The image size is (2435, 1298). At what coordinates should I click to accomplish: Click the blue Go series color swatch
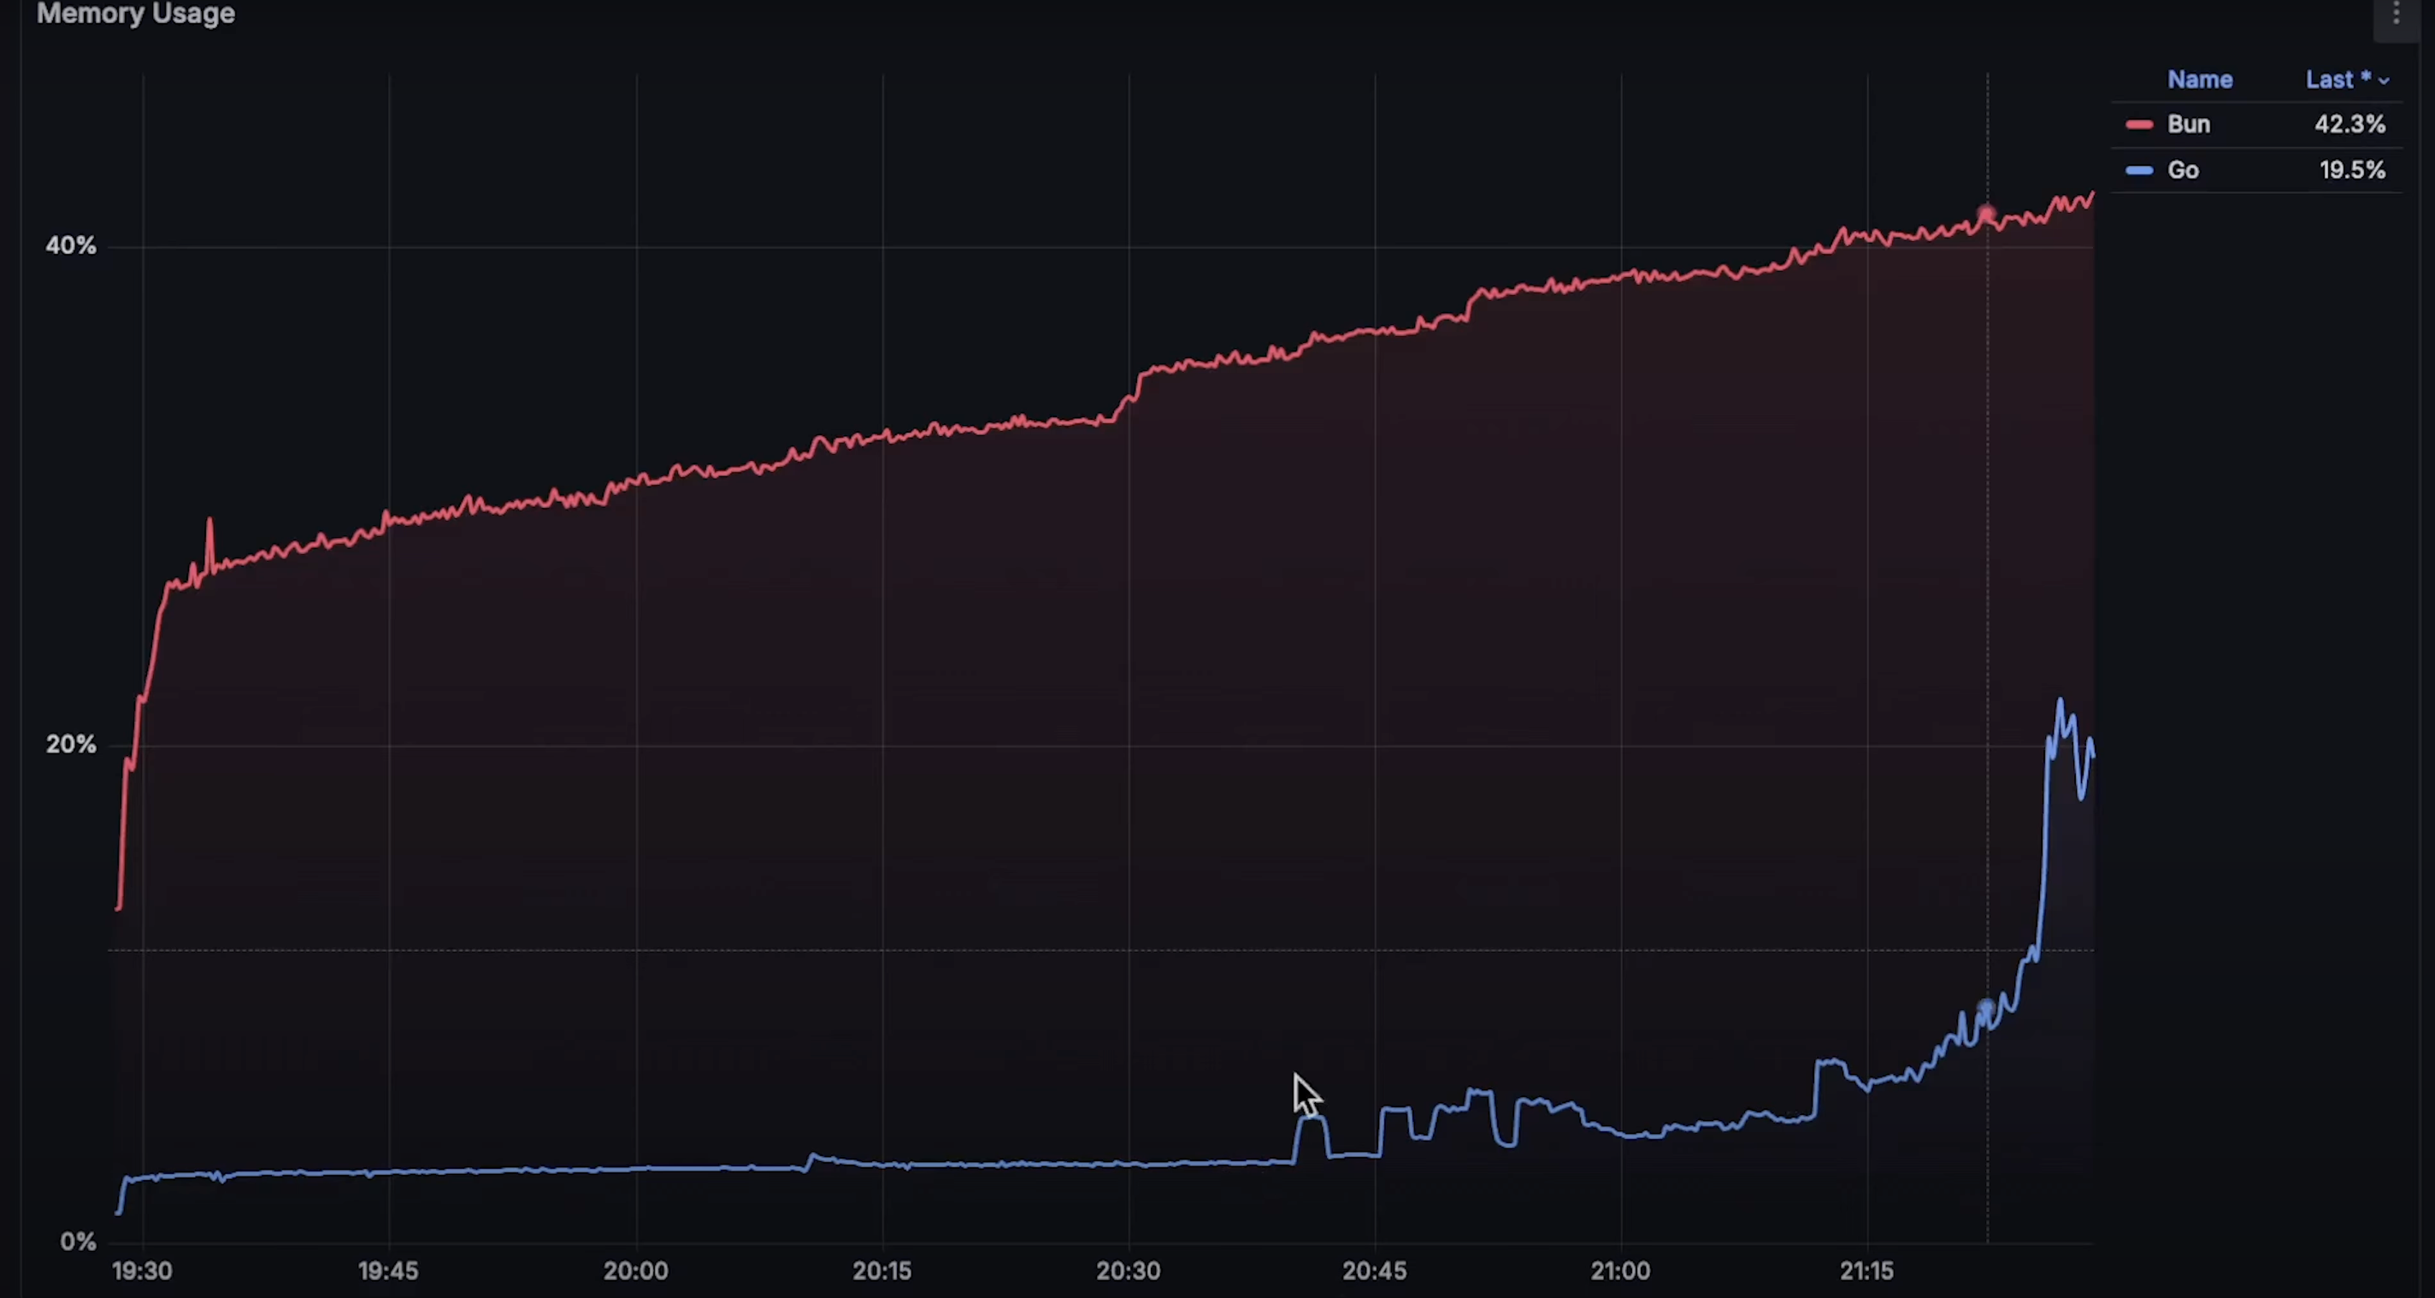coord(2138,171)
